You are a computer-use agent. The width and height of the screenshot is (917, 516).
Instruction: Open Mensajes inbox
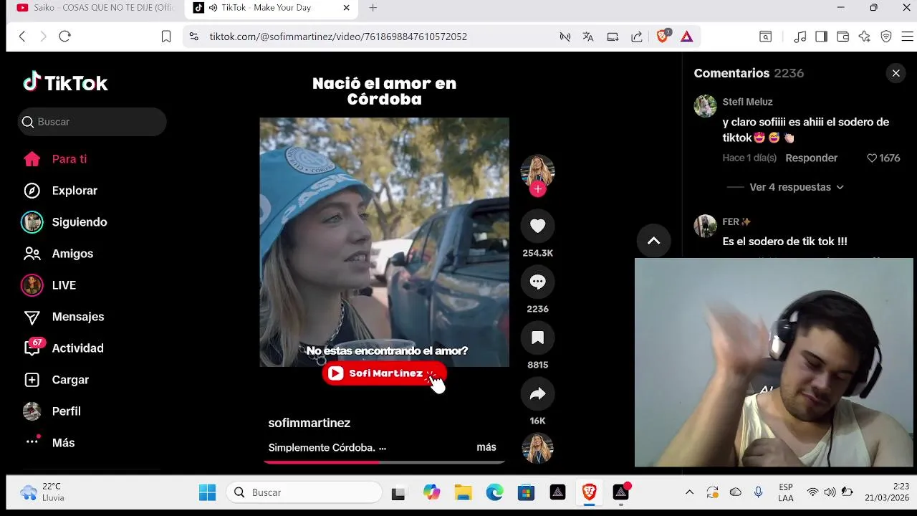click(x=78, y=317)
